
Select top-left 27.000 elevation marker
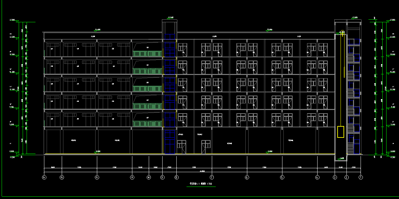[12, 20]
